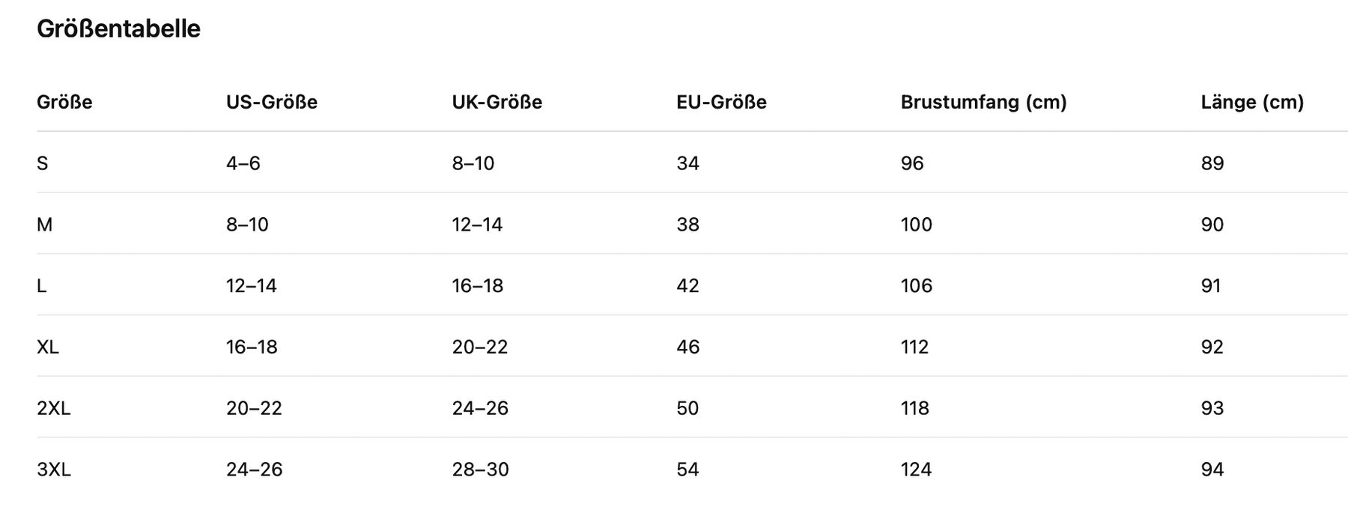Select the S size row label

point(43,163)
